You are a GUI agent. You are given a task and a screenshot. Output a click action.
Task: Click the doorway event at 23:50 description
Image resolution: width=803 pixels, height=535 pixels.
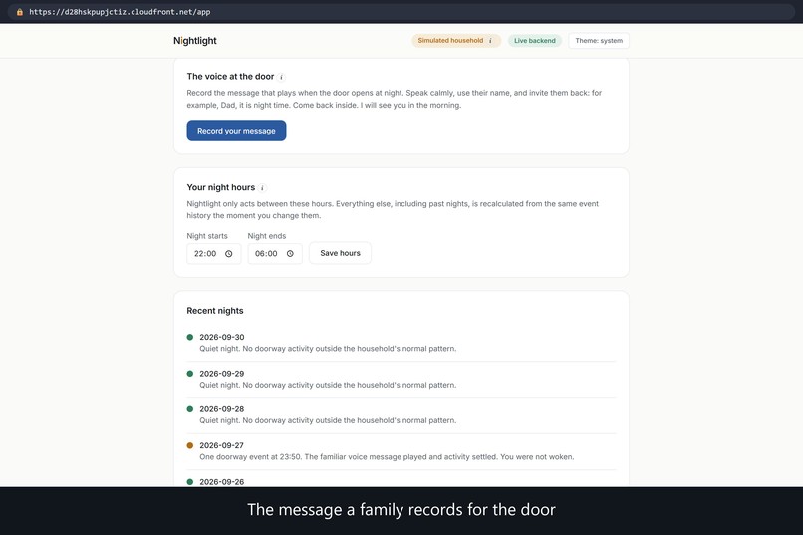click(x=387, y=457)
